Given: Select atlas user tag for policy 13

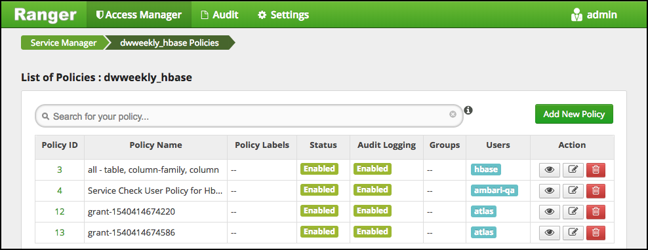Looking at the screenshot, I should tap(483, 232).
